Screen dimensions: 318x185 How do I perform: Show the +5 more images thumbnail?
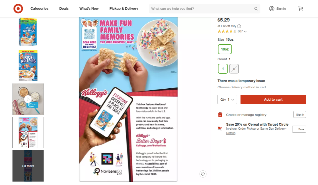click(x=28, y=166)
